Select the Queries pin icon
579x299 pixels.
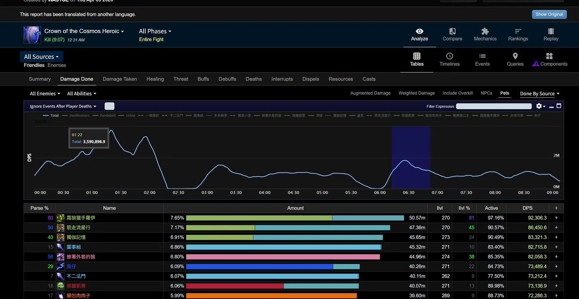(515, 56)
